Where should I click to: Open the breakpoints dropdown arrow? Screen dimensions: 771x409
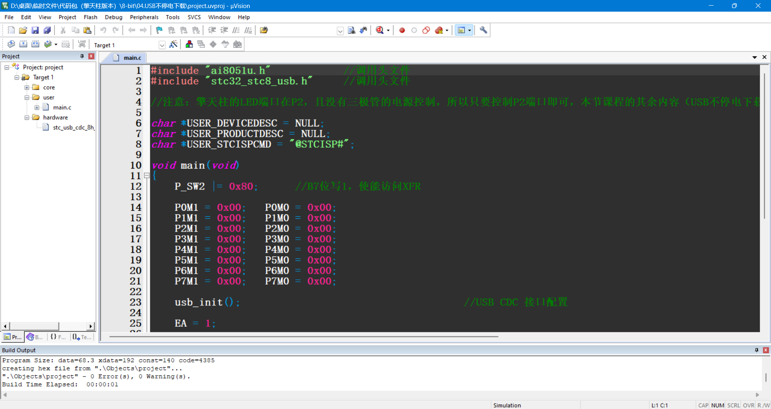pos(447,31)
